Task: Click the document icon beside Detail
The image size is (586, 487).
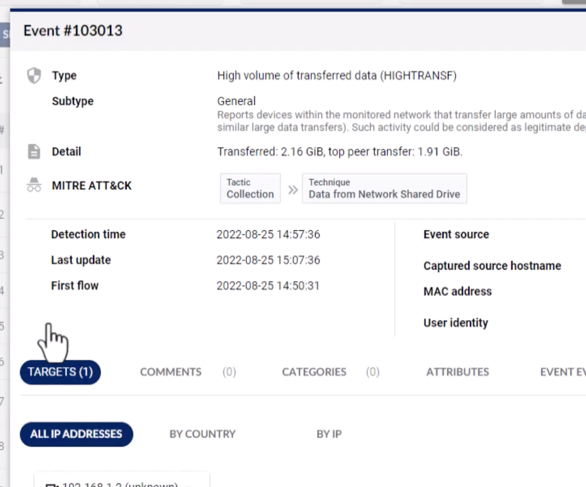Action: 34,152
